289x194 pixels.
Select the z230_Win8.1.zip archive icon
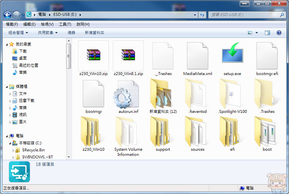tap(128, 55)
